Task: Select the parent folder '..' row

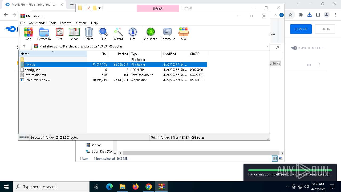Action: (113, 59)
